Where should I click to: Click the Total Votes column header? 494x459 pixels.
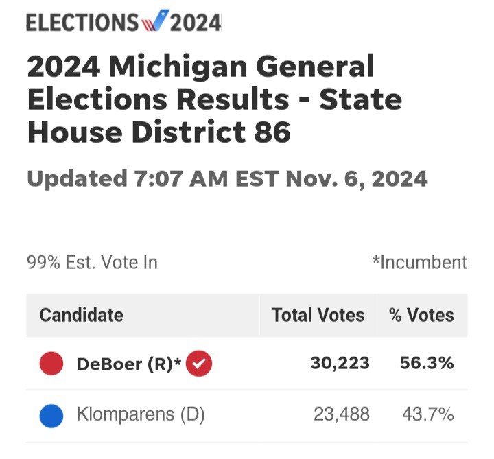click(318, 315)
